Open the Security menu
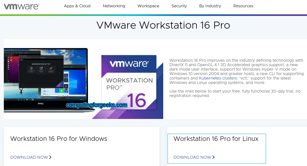307x166 pixels. (179, 6)
